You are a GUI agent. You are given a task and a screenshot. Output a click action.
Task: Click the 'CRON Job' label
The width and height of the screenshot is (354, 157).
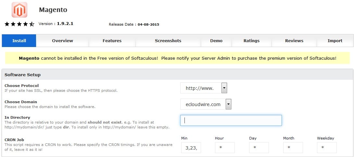[14, 140]
